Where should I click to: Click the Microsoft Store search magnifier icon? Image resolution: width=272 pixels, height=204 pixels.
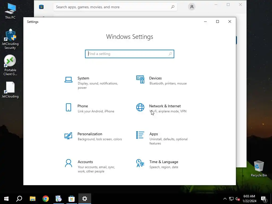(x=173, y=7)
